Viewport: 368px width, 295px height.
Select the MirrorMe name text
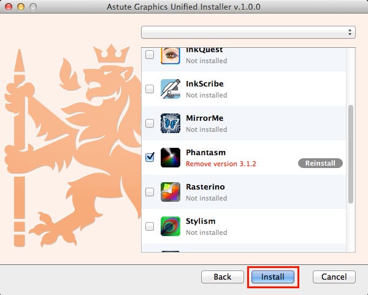click(205, 118)
